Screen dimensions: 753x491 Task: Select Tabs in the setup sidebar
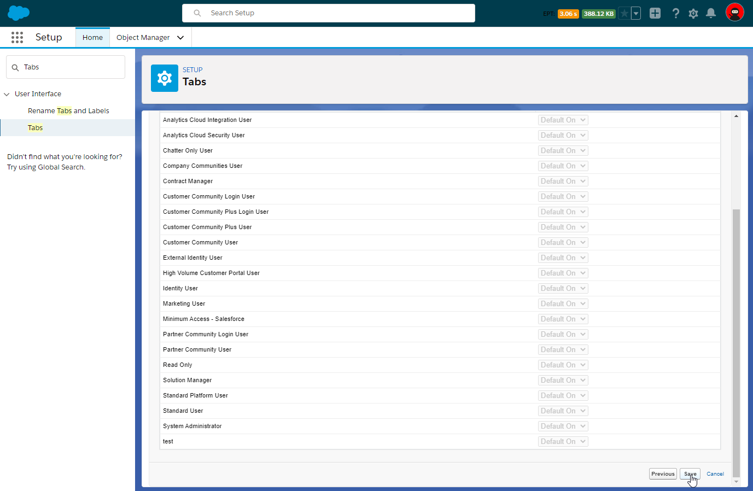click(35, 127)
